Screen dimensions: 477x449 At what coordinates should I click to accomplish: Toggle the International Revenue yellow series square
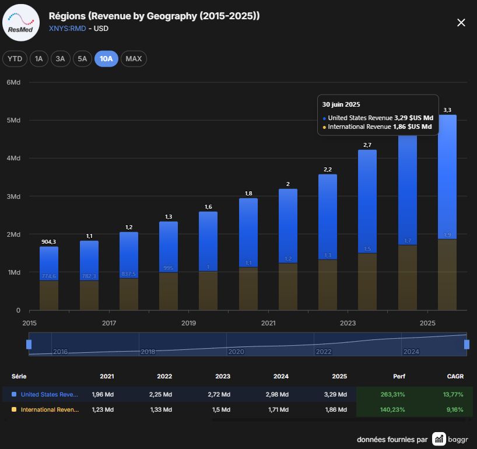click(x=13, y=409)
